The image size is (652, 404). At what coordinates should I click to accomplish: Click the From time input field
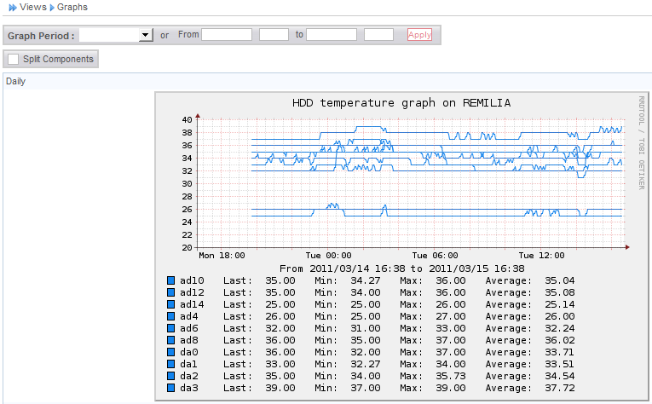pyautogui.click(x=274, y=35)
